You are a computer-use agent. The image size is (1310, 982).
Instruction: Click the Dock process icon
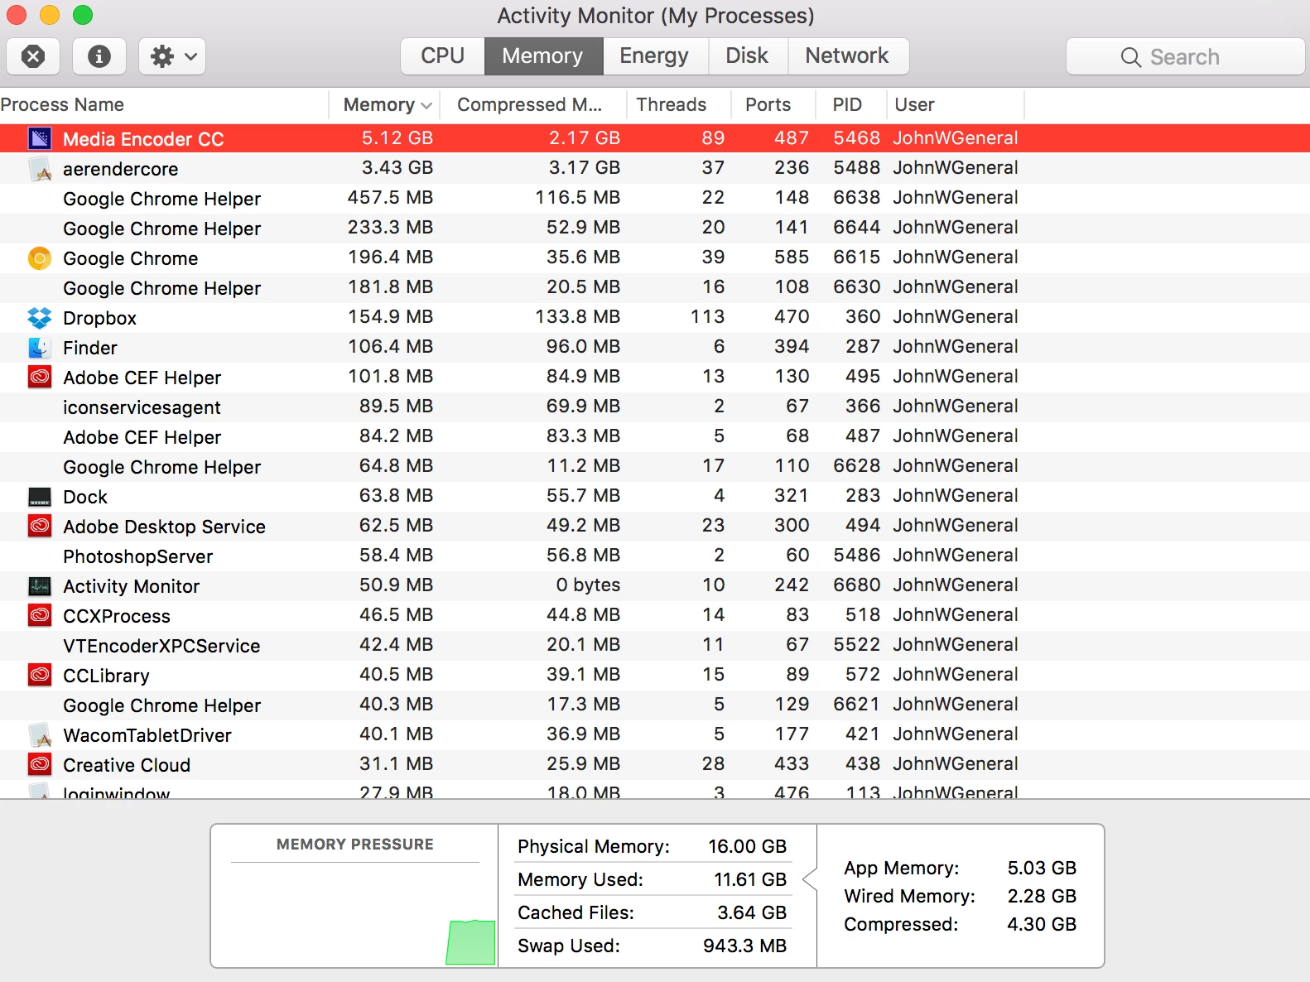point(40,497)
